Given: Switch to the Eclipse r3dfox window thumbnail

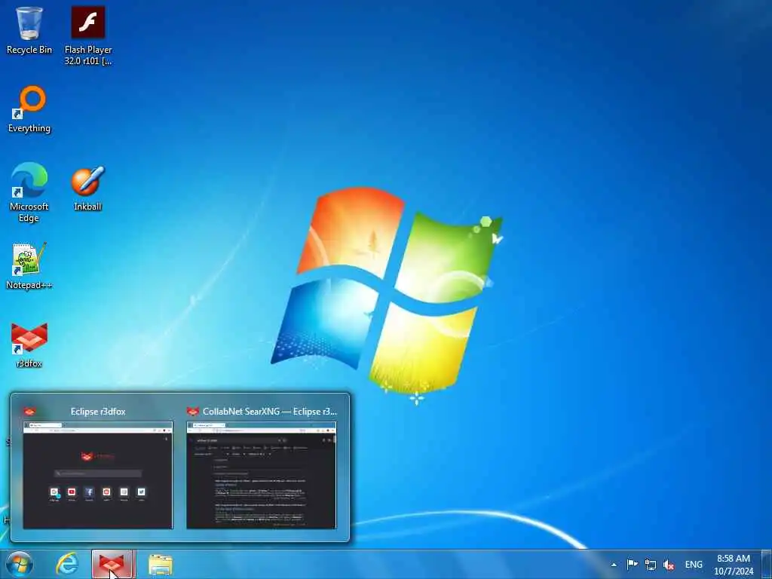Looking at the screenshot, I should click(98, 475).
